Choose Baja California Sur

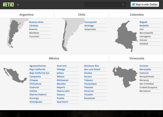tap(39, 73)
